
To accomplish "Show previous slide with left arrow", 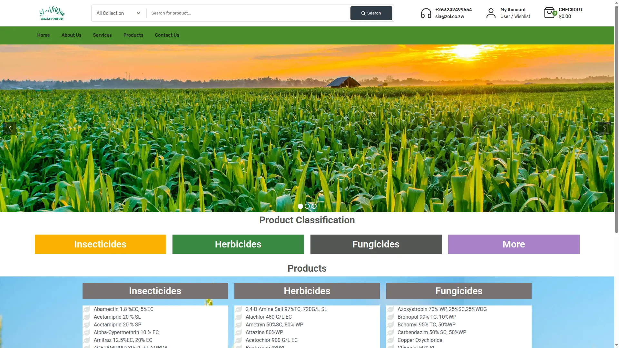I will [x=10, y=128].
